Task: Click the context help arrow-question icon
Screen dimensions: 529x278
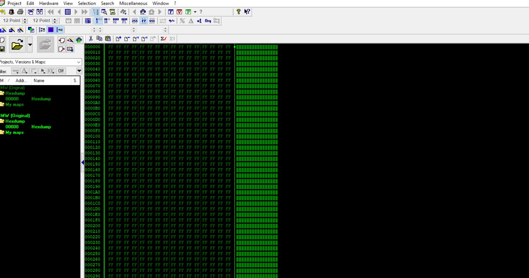Action: pyautogui.click(x=247, y=12)
